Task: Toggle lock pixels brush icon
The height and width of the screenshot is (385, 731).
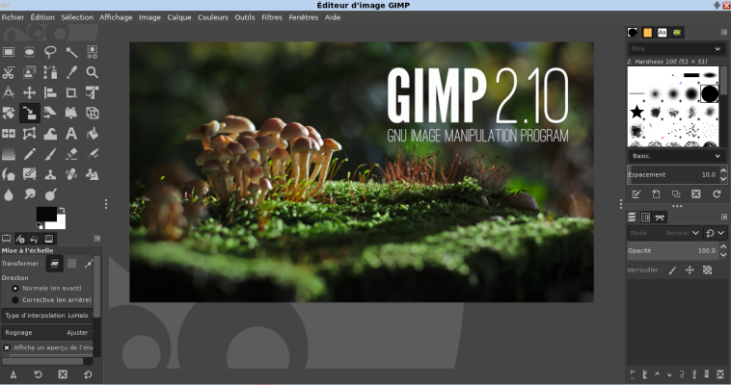Action: (672, 270)
